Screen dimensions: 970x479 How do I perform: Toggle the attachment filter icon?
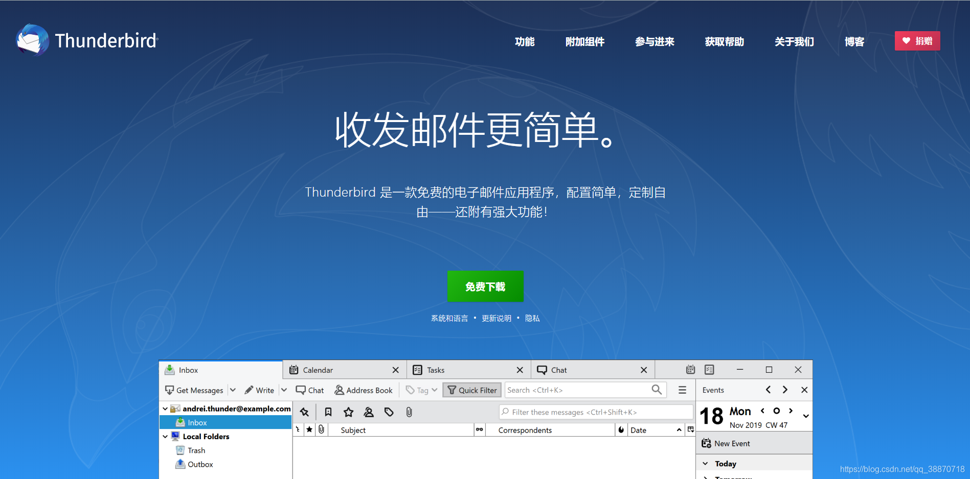pyautogui.click(x=409, y=412)
